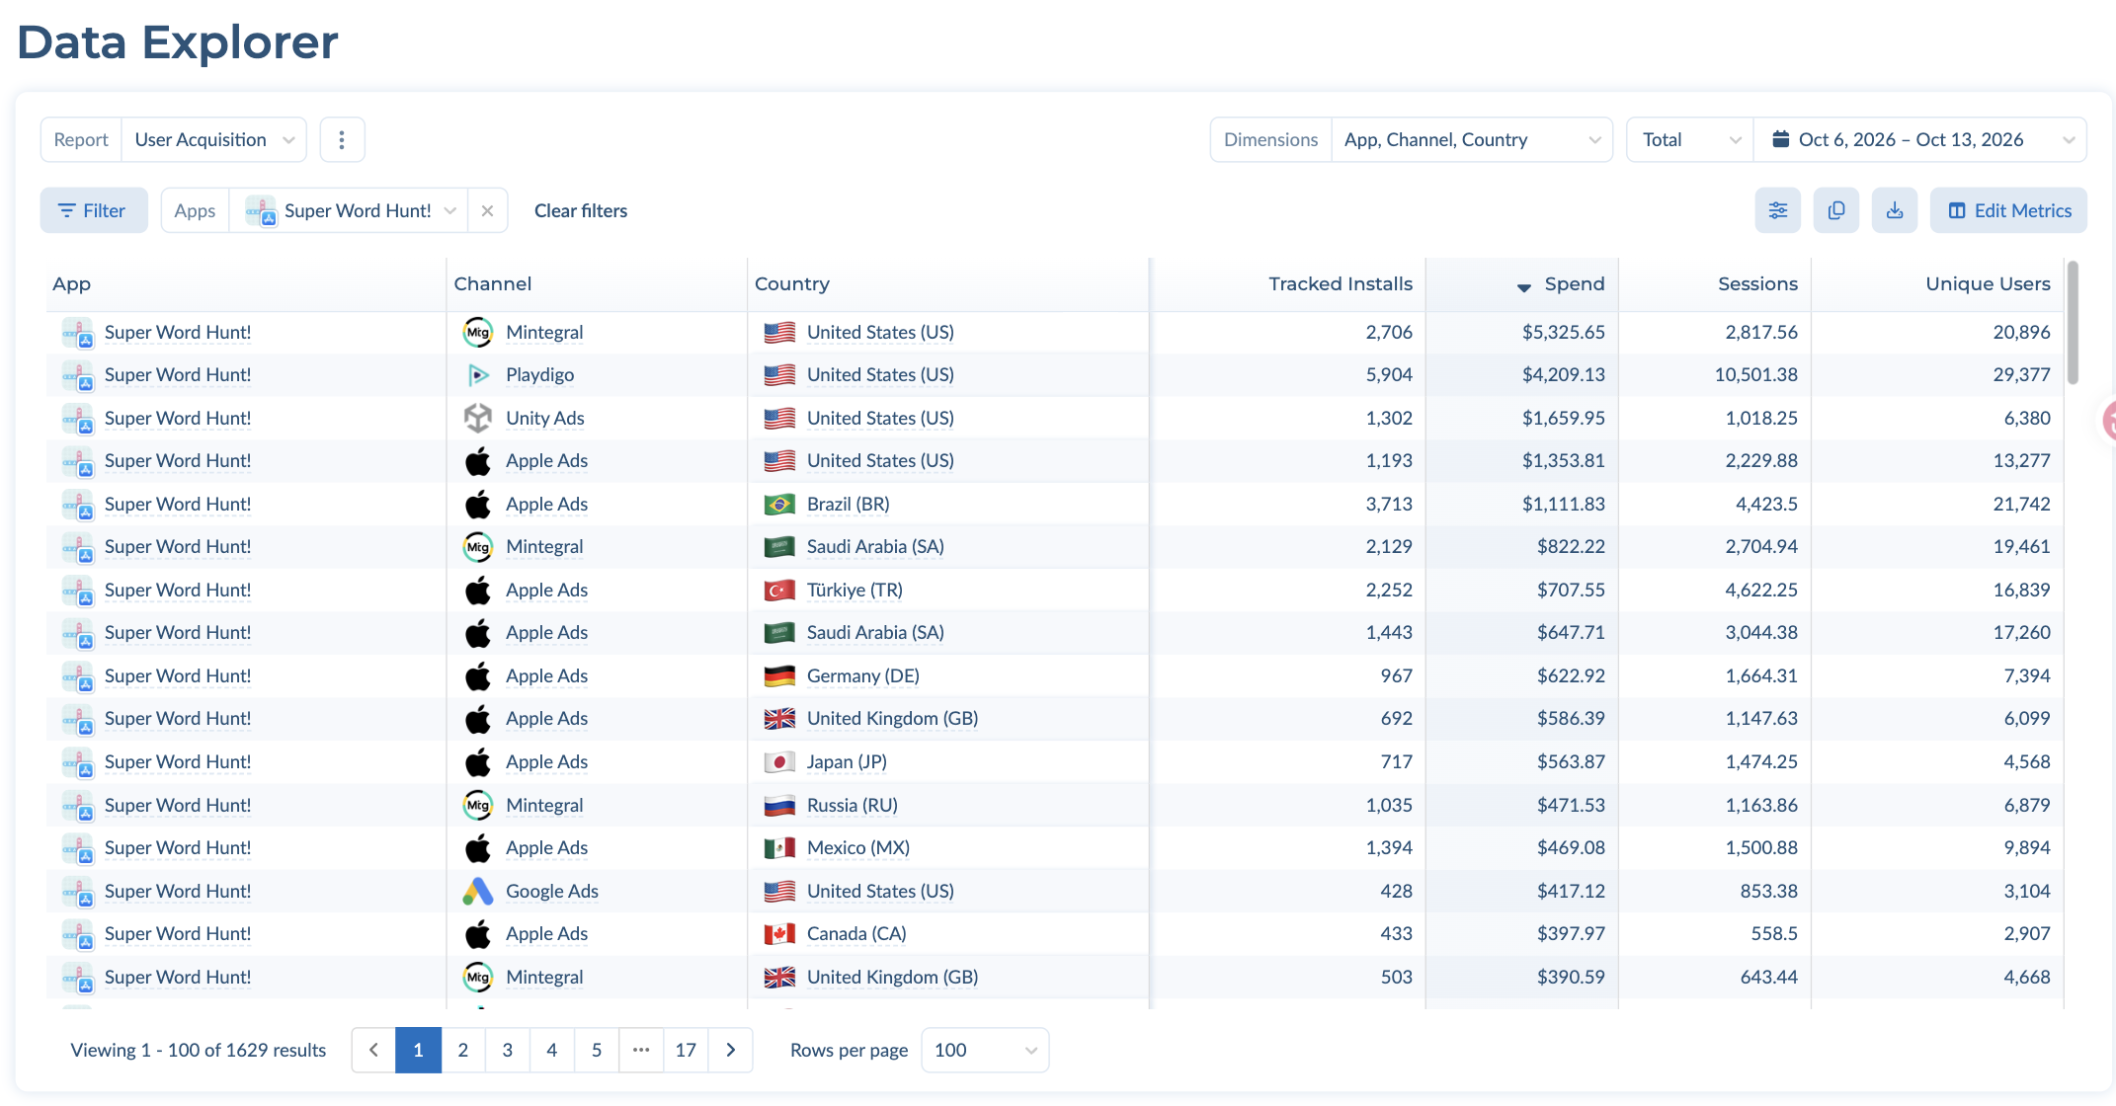This screenshot has height=1106, width=2116.
Task: Click the Germany flag icon
Action: (x=779, y=676)
